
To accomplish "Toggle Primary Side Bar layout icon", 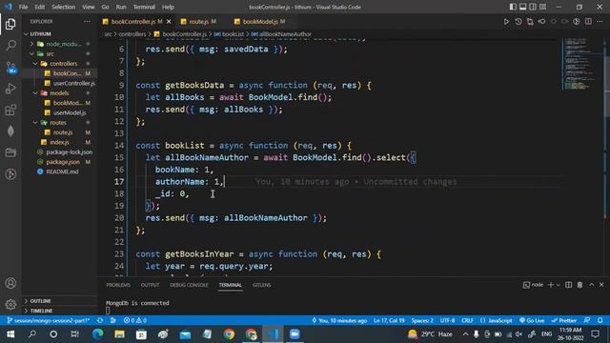I will click(513, 7).
